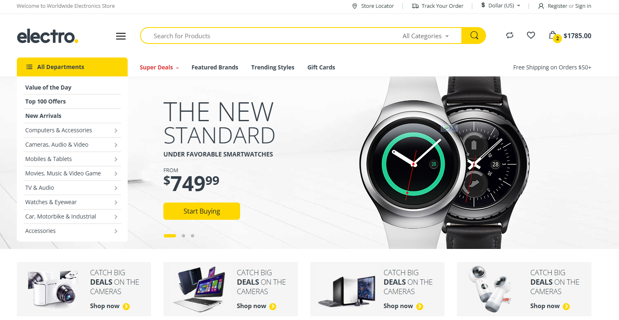This screenshot has width=619, height=320.
Task: Click the Start Buying button
Action: pos(202,211)
